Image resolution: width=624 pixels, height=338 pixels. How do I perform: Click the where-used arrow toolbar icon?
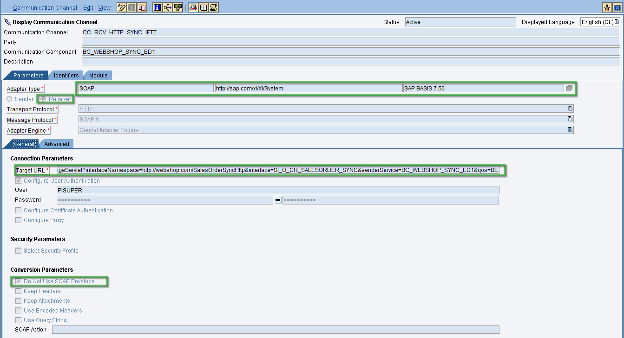(x=167, y=7)
